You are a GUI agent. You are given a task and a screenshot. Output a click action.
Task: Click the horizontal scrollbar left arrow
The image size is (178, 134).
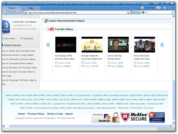pos(3,126)
